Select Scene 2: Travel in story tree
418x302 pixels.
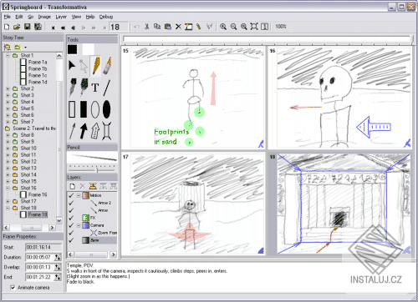pyautogui.click(x=34, y=128)
